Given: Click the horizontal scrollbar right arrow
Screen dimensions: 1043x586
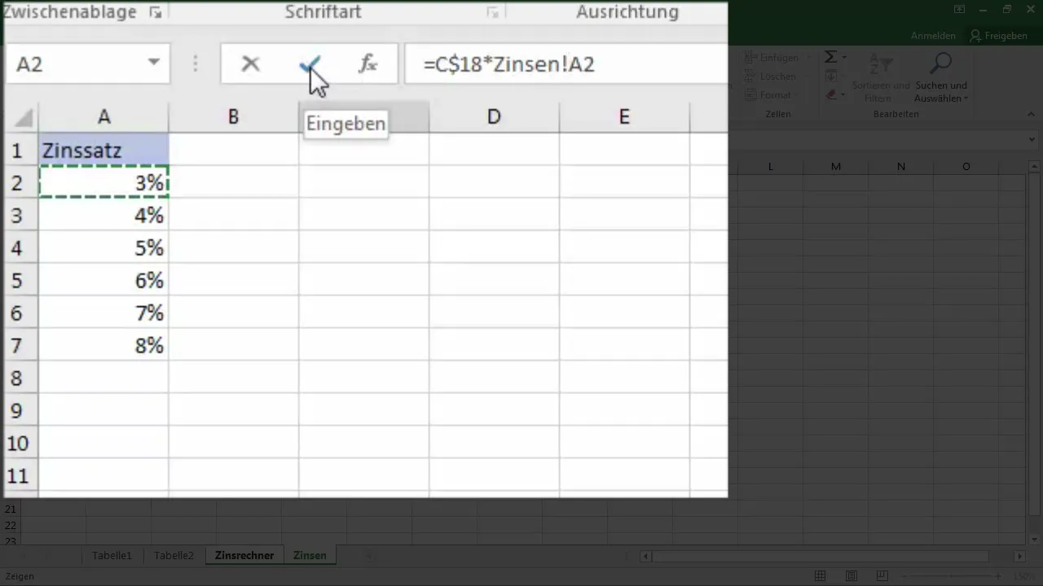Looking at the screenshot, I should tap(1019, 556).
